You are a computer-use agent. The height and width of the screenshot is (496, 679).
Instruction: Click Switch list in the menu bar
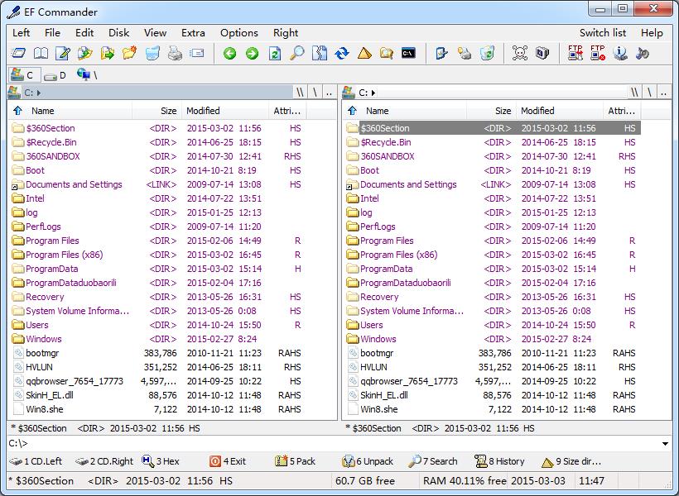coord(602,33)
